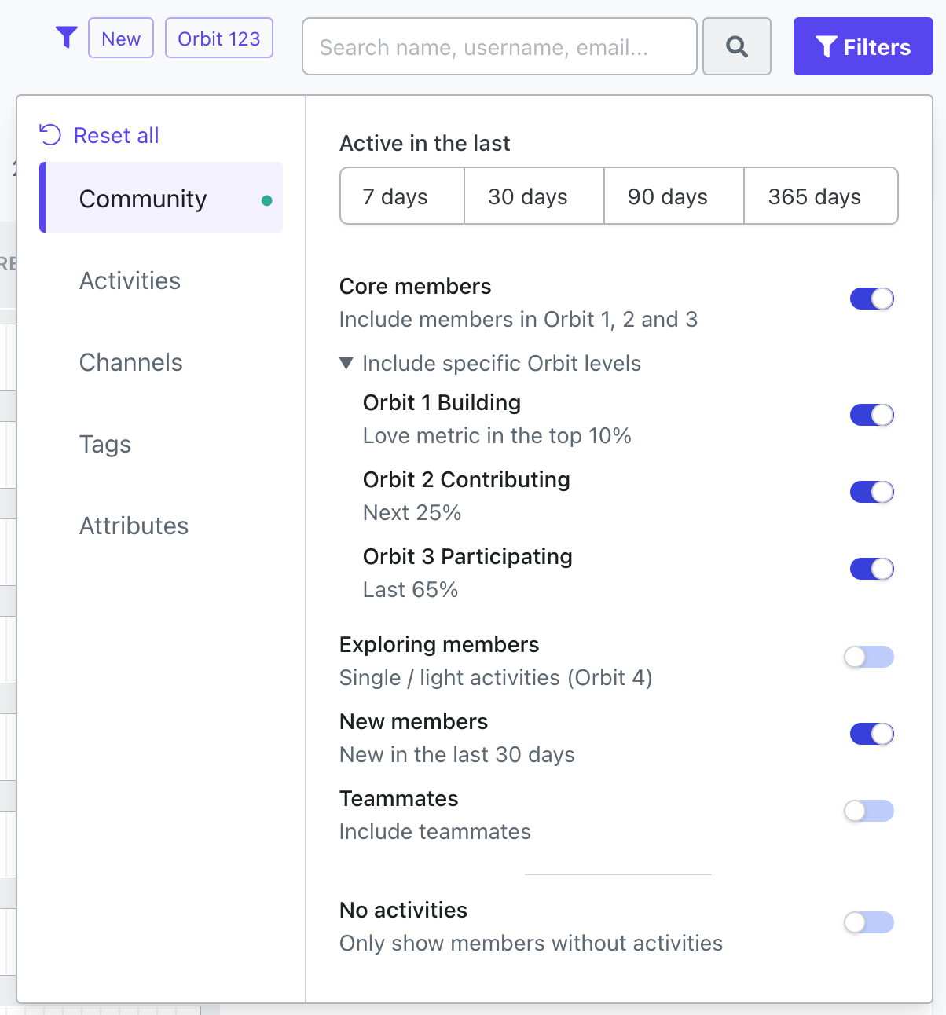Toggle Core members switch off
The image size is (946, 1015).
click(x=872, y=299)
